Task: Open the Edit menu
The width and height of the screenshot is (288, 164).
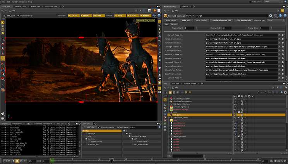Action: pyautogui.click(x=9, y=2)
